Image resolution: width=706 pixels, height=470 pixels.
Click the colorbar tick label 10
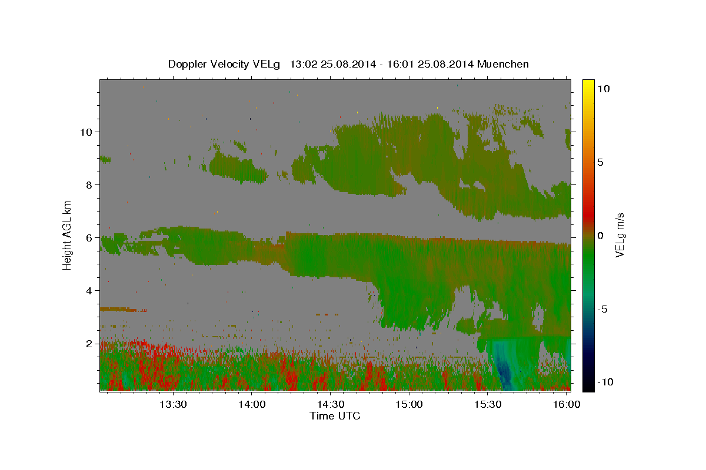tap(604, 89)
